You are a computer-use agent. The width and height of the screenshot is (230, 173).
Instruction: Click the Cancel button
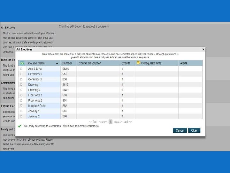coord(180,130)
